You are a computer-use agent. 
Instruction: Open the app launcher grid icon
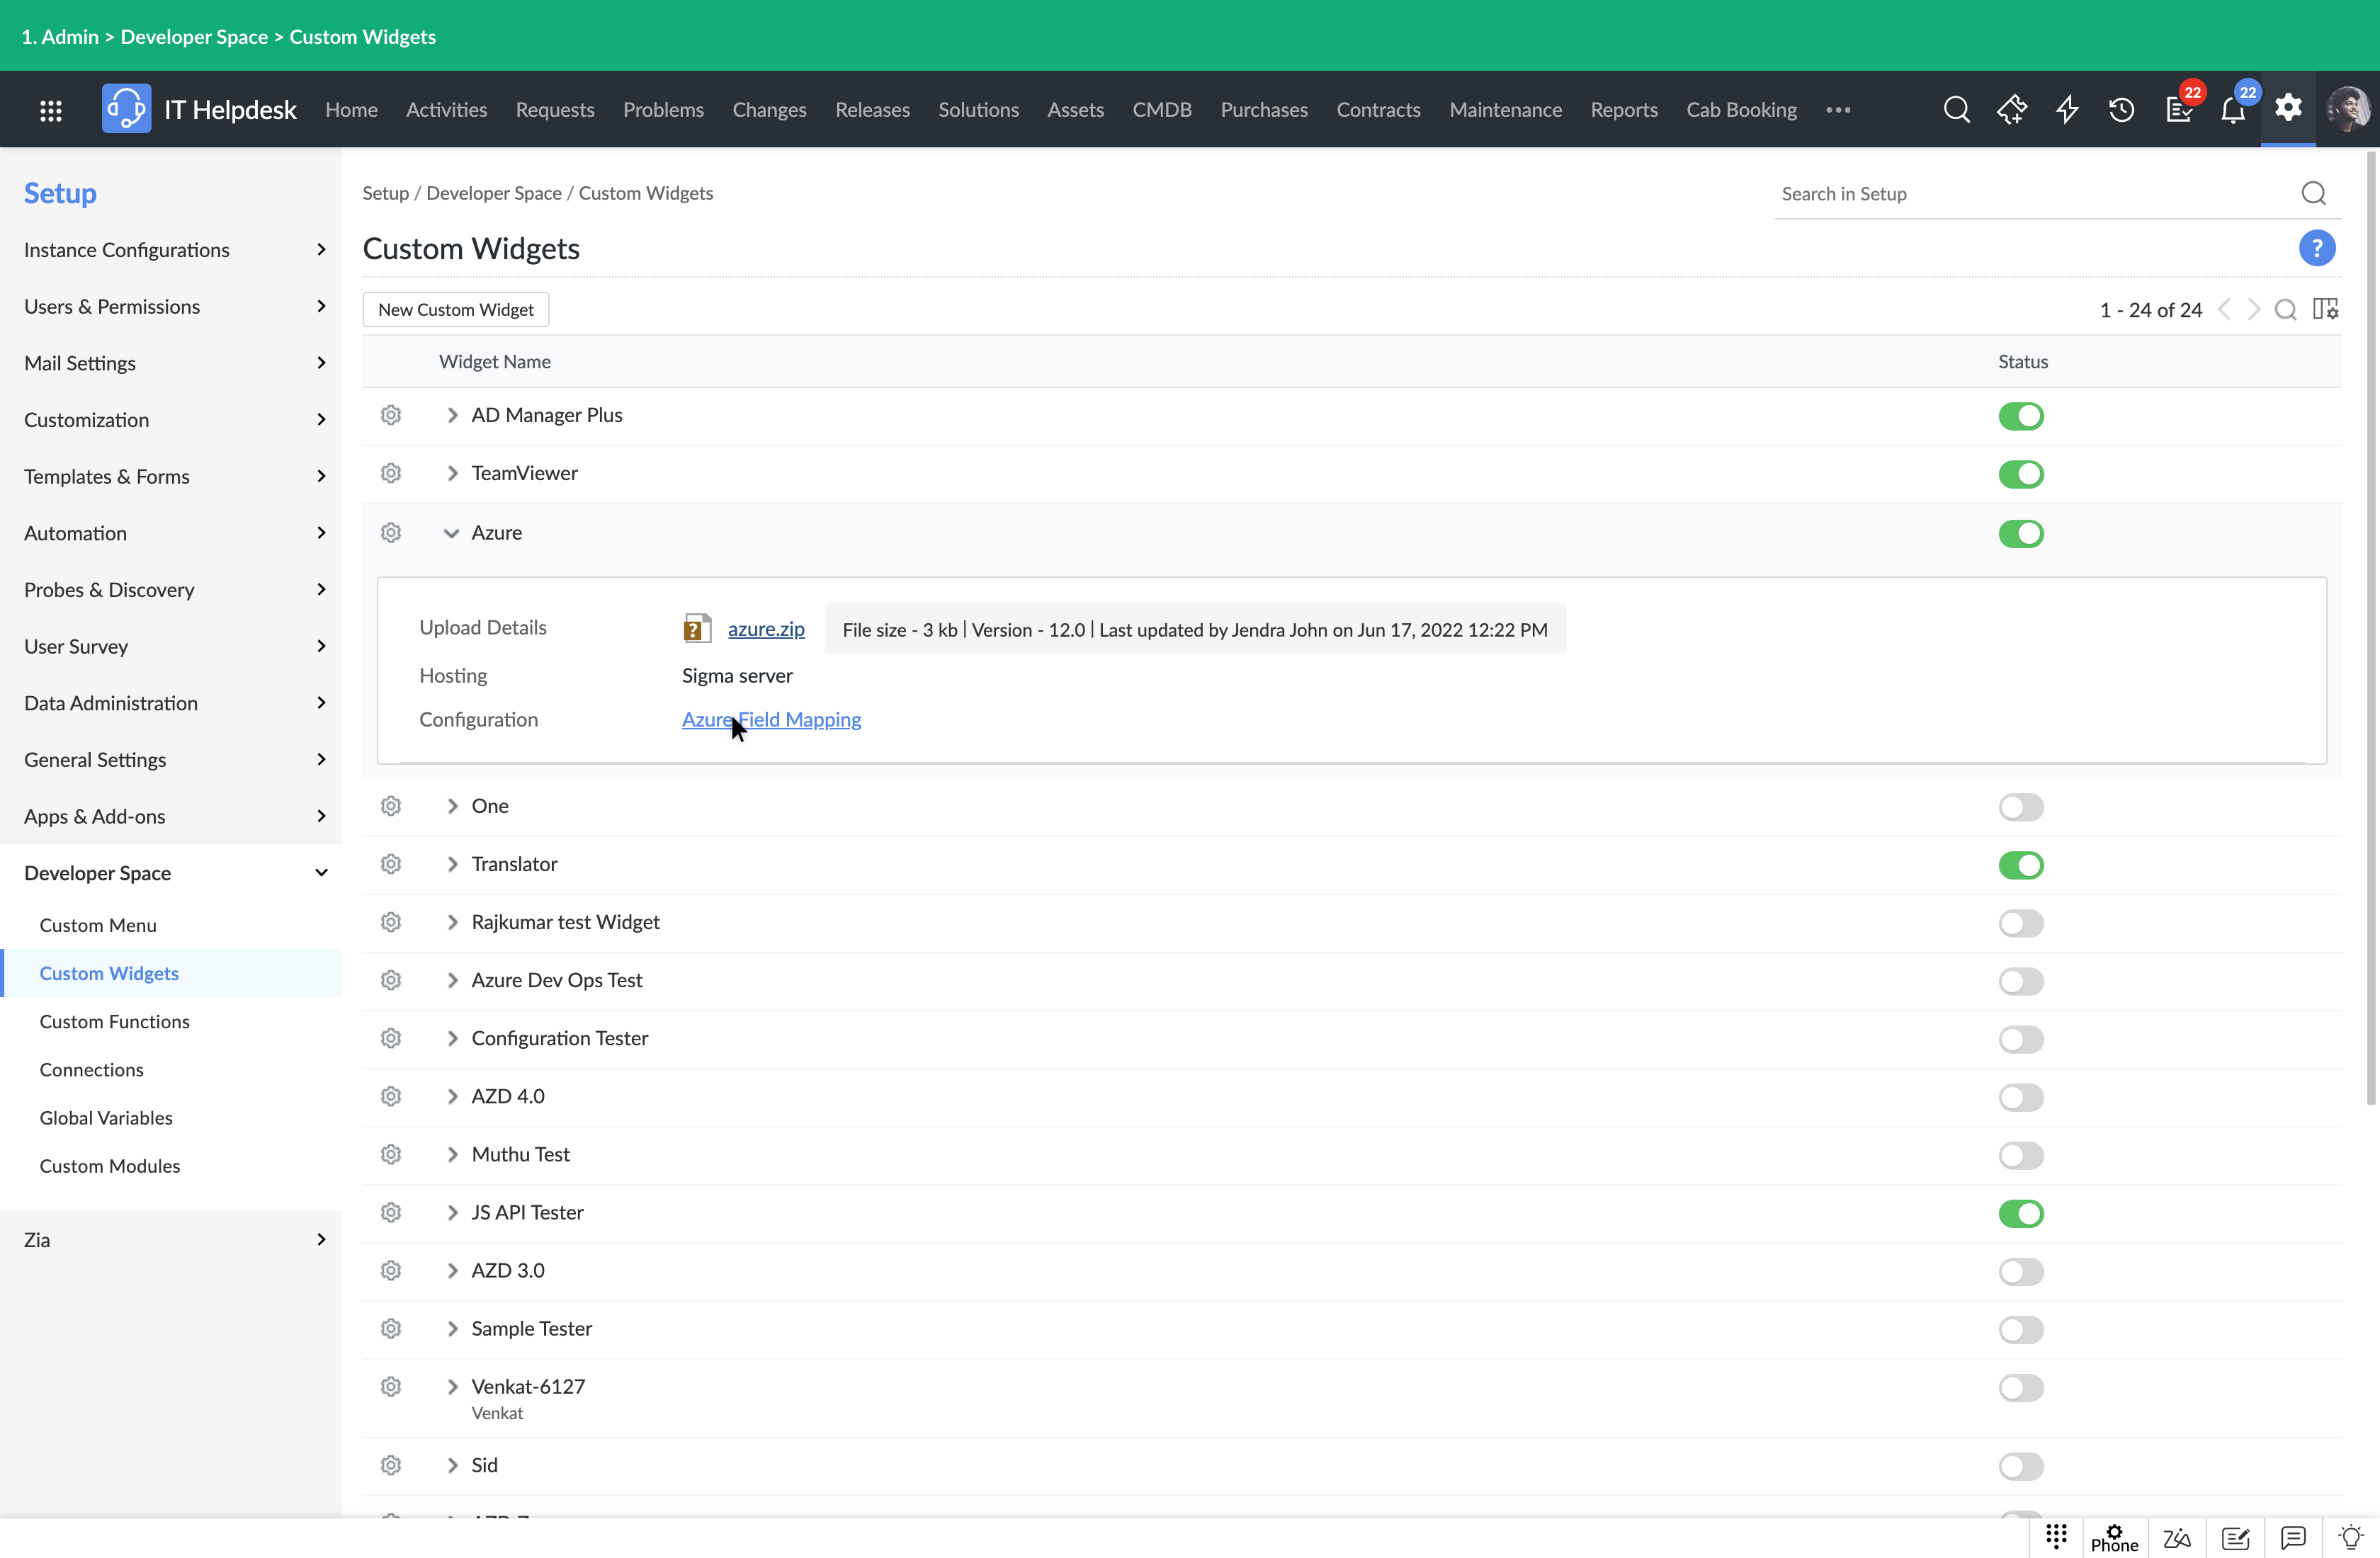51,110
